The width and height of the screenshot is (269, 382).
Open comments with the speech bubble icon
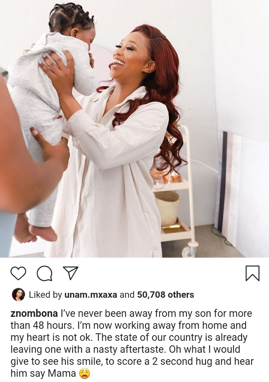(44, 273)
